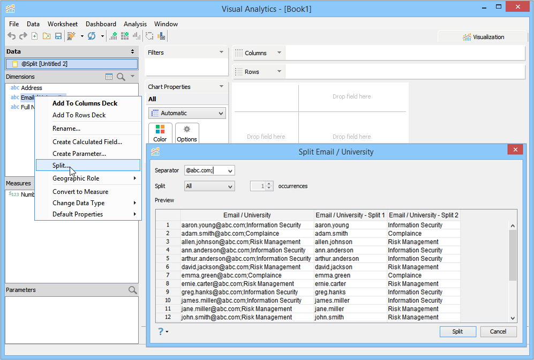Open the Columns deck dropdown arrow
Screen dimensions: 534x360
click(x=279, y=52)
